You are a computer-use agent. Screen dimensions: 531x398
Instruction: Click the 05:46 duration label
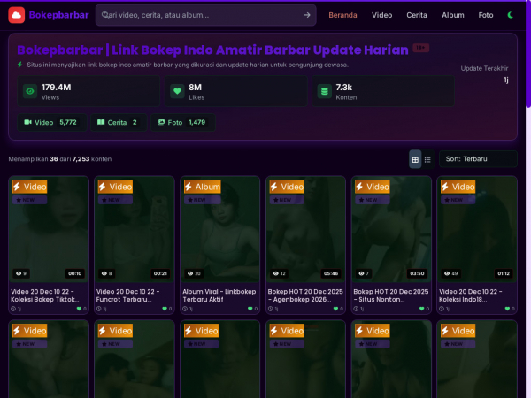point(331,273)
